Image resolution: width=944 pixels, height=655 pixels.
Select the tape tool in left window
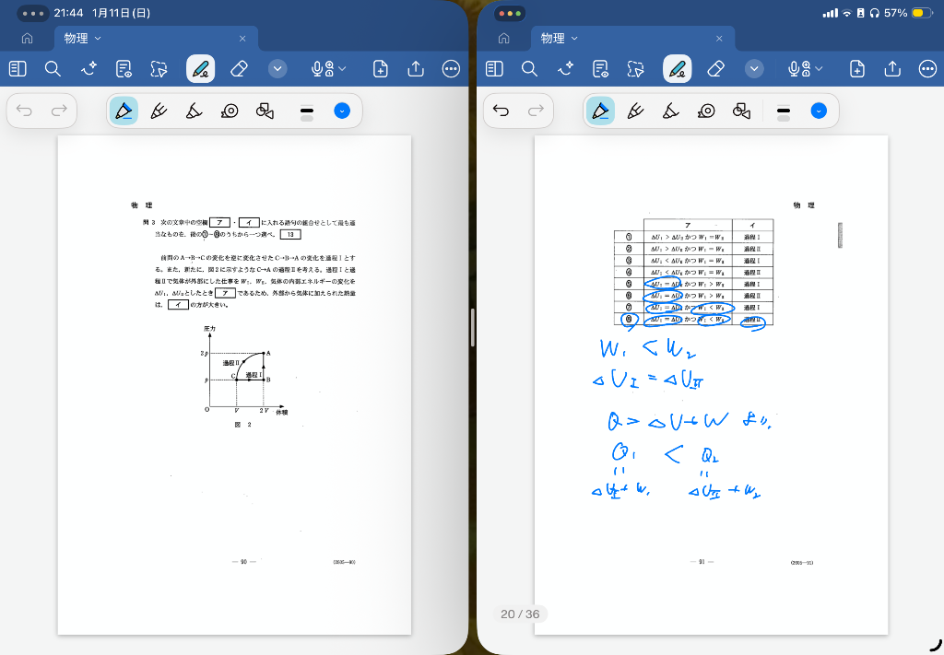pyautogui.click(x=230, y=111)
